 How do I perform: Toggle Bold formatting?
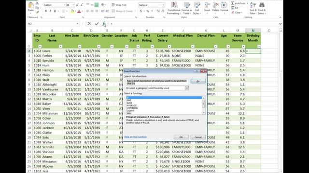tap(46, 11)
